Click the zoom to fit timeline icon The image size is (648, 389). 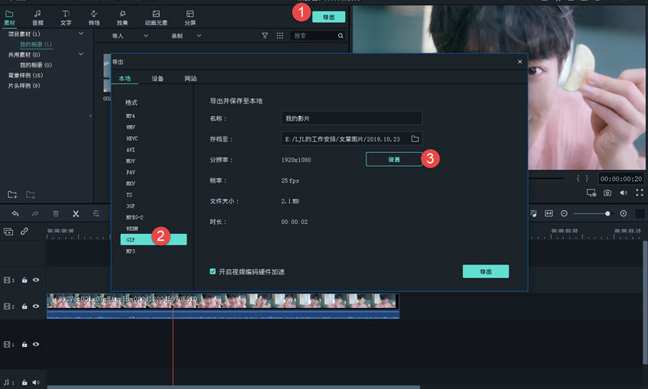549,213
